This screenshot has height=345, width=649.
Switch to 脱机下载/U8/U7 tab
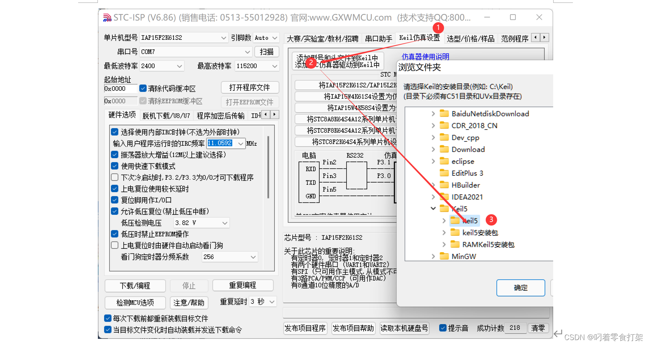[x=166, y=116]
